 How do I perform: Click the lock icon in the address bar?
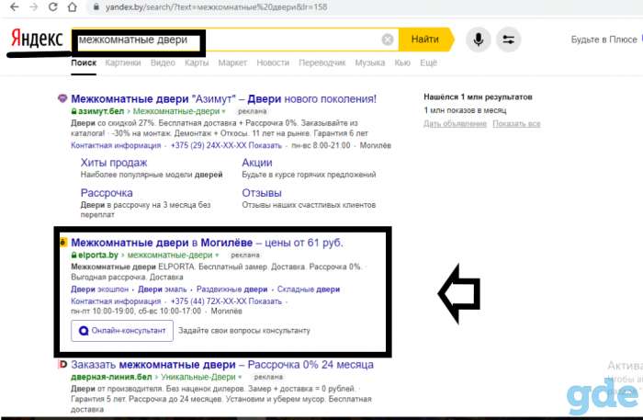(x=96, y=7)
